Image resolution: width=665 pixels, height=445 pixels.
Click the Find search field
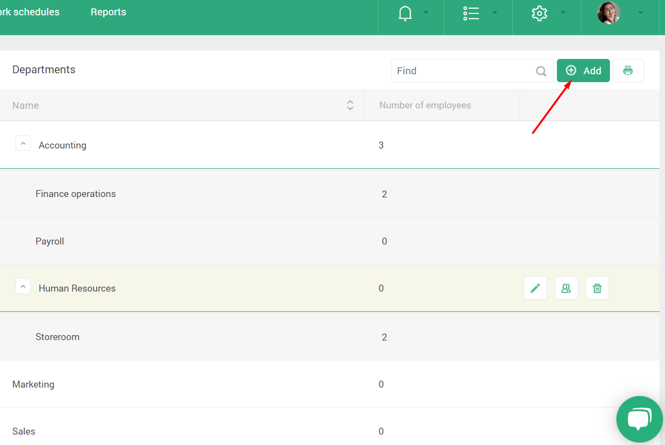click(x=472, y=71)
